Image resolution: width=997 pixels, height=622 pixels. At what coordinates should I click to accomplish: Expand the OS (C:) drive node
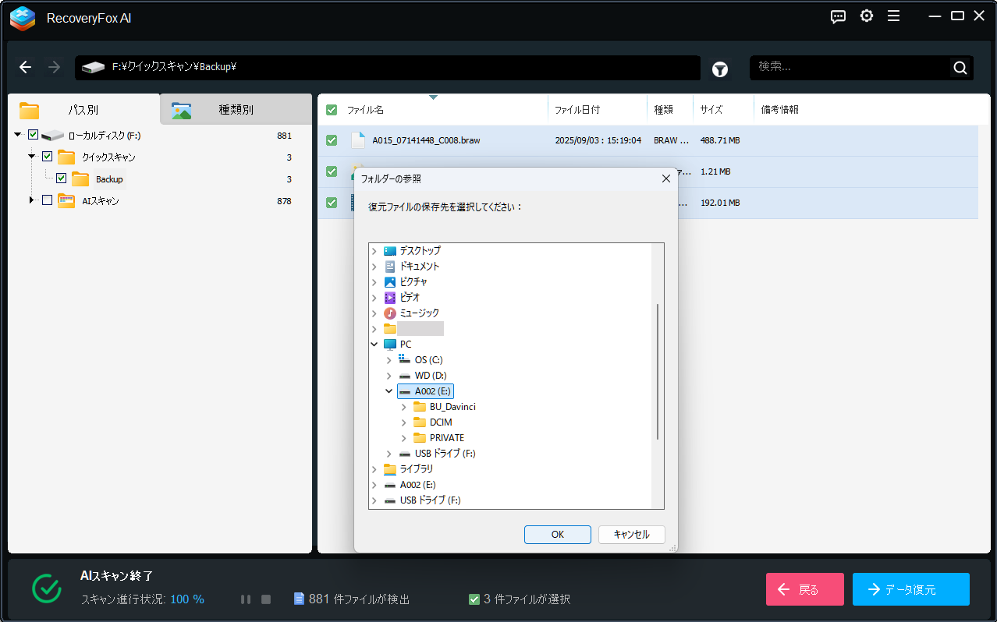[x=389, y=360]
